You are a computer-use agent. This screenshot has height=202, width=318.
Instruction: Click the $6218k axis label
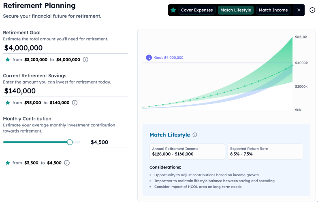[301, 37]
